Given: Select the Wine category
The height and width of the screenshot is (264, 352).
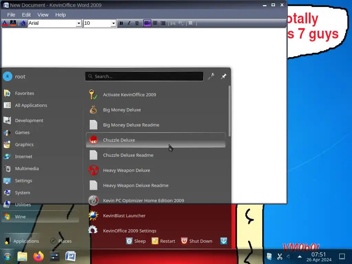Looking at the screenshot, I should point(41,217).
